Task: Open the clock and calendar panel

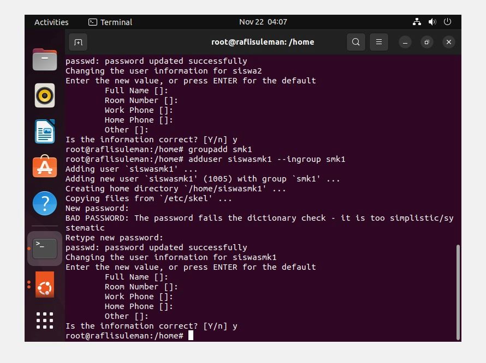Action: coord(263,22)
